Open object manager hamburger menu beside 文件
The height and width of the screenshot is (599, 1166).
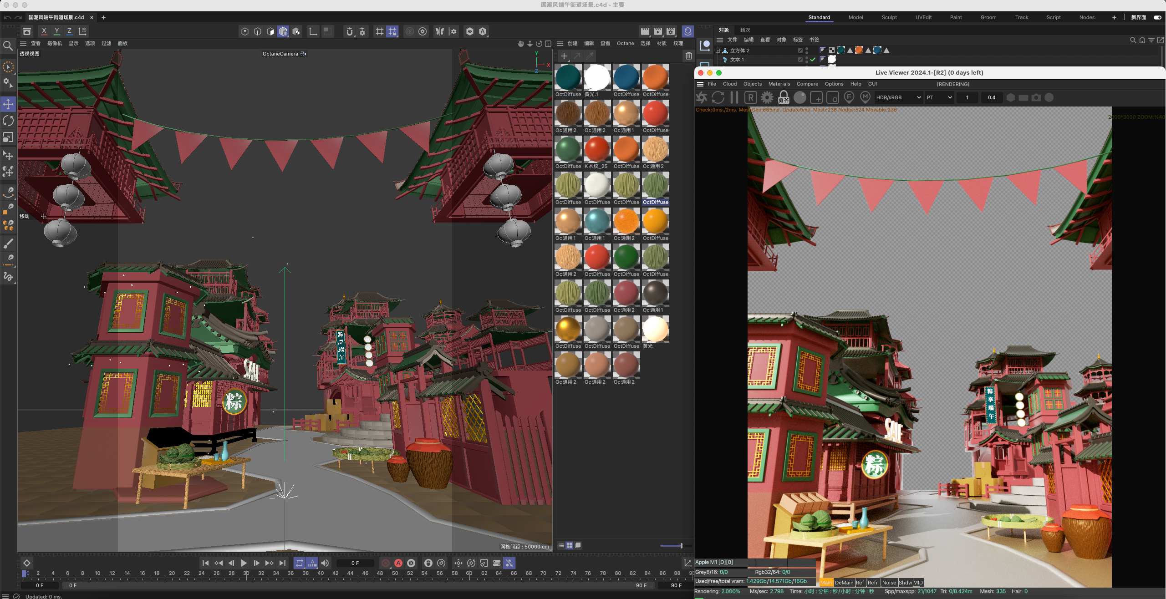tap(720, 40)
